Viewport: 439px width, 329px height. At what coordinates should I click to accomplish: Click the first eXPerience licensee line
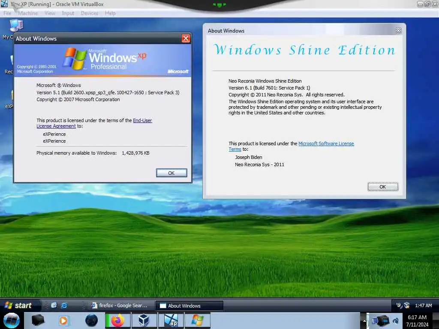[x=54, y=134]
